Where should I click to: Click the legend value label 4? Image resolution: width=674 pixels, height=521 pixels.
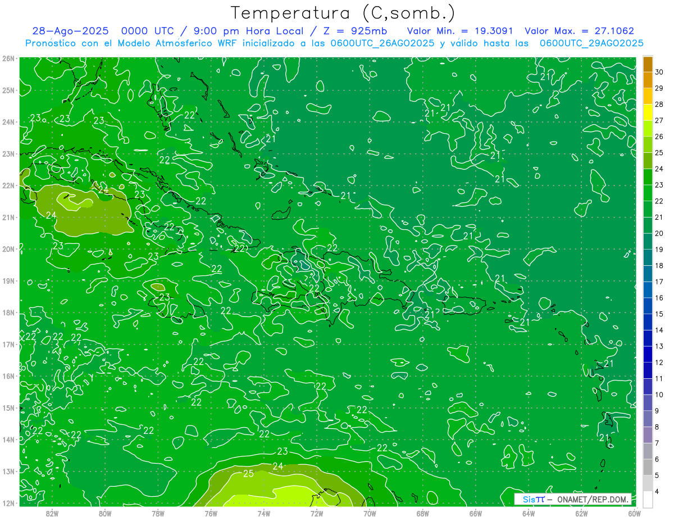[657, 491]
